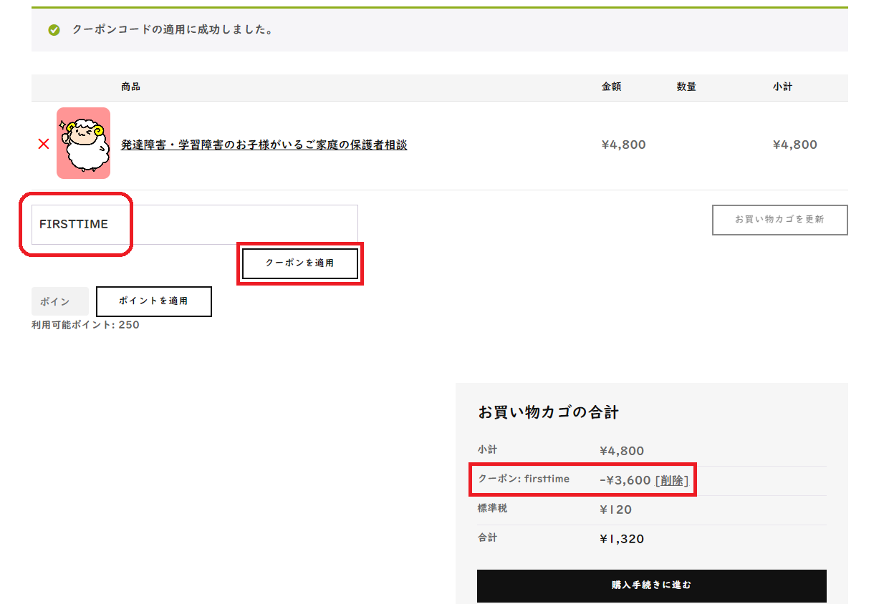Click the 数量 column header
The width and height of the screenshot is (889, 604).
click(x=686, y=87)
